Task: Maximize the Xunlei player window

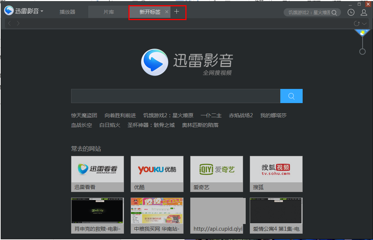Action: (359, 4)
